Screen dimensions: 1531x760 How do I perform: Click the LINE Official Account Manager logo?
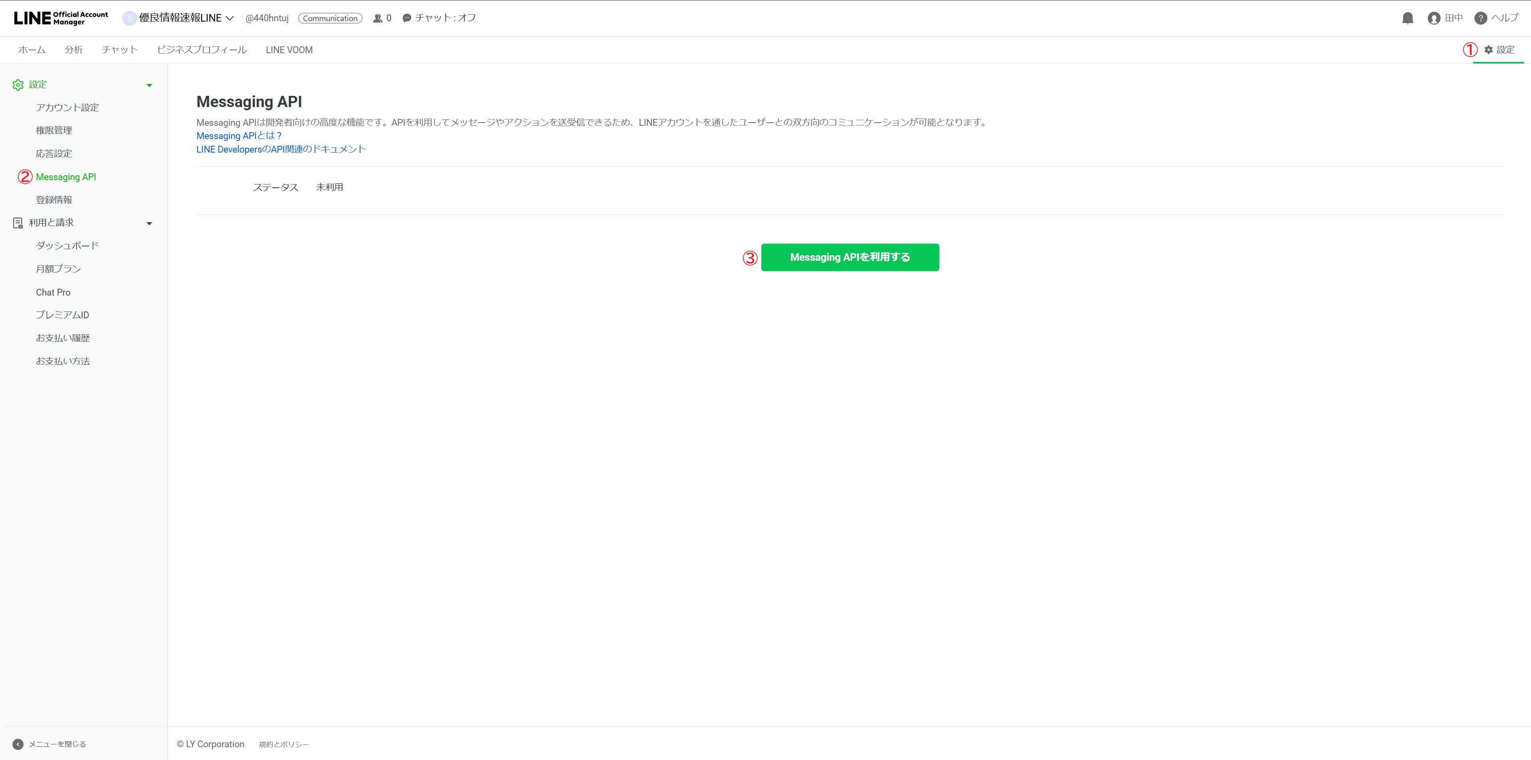(61, 18)
